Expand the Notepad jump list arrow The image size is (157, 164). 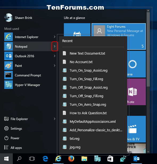coord(55,46)
